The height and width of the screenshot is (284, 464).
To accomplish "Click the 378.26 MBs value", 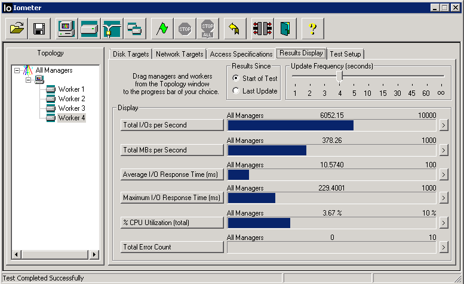I will 331,141.
